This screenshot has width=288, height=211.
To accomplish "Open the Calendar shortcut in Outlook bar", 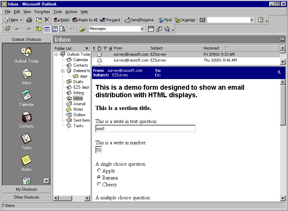I will pos(26,98).
